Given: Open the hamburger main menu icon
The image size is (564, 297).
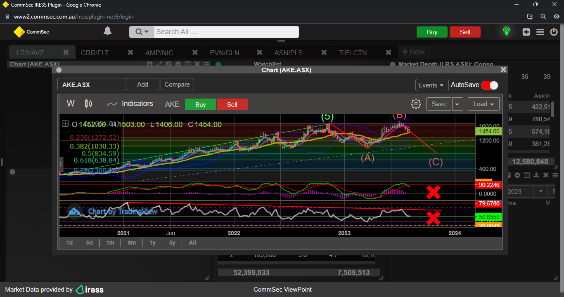Looking at the screenshot, I should point(540,32).
